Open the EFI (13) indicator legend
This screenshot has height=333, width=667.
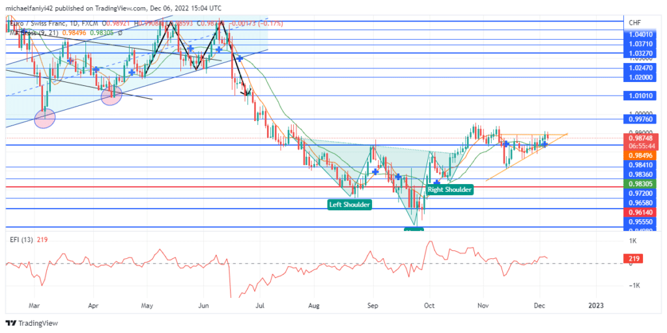coord(23,240)
